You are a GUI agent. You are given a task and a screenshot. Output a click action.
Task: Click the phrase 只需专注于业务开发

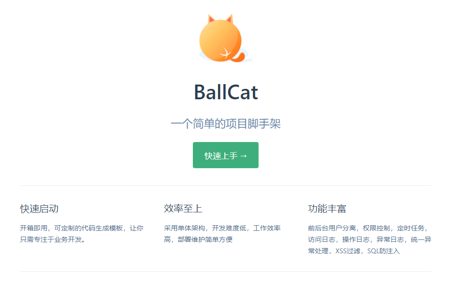click(x=51, y=239)
